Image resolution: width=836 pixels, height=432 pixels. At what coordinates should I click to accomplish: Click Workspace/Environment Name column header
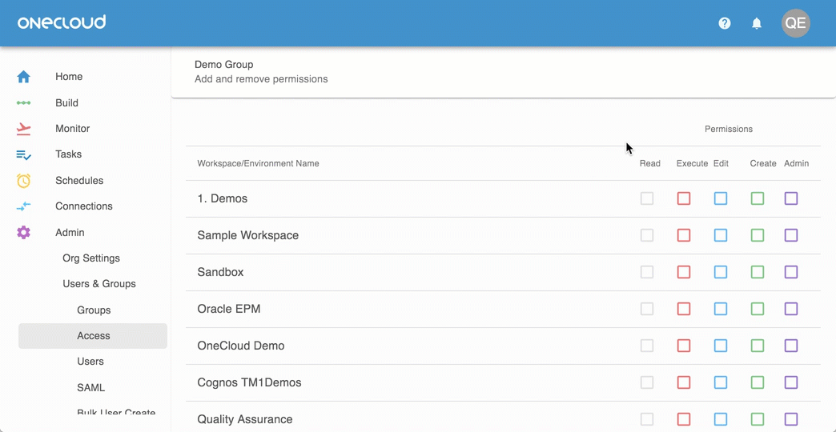pyautogui.click(x=258, y=163)
